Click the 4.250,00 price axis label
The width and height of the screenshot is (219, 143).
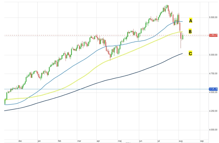click(x=213, y=111)
